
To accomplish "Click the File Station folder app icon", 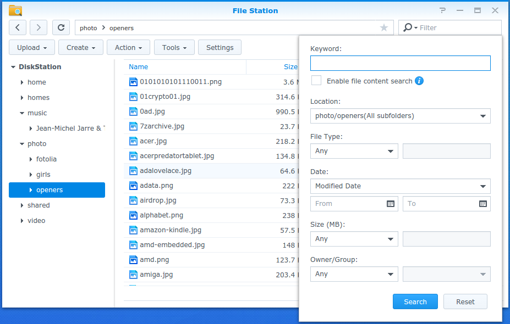I will coord(15,10).
